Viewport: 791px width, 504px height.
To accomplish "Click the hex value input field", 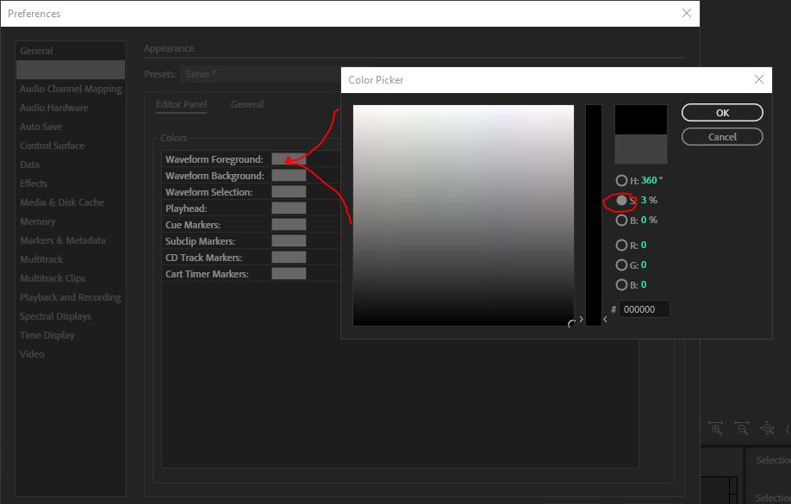I will (x=645, y=308).
